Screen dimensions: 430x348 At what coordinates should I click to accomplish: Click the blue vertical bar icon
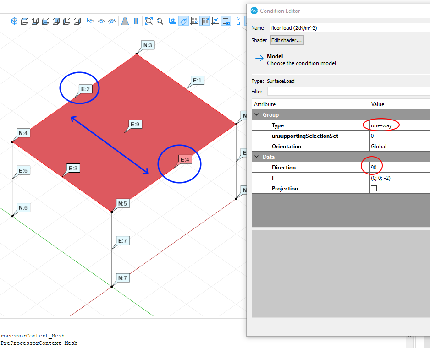136,21
